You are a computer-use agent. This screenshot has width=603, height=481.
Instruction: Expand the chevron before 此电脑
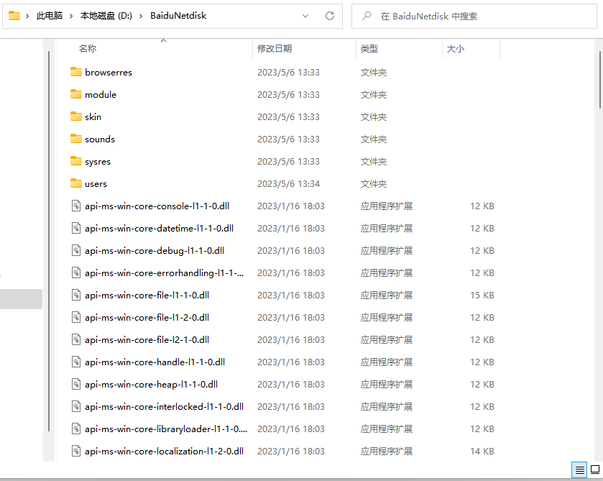tap(27, 16)
